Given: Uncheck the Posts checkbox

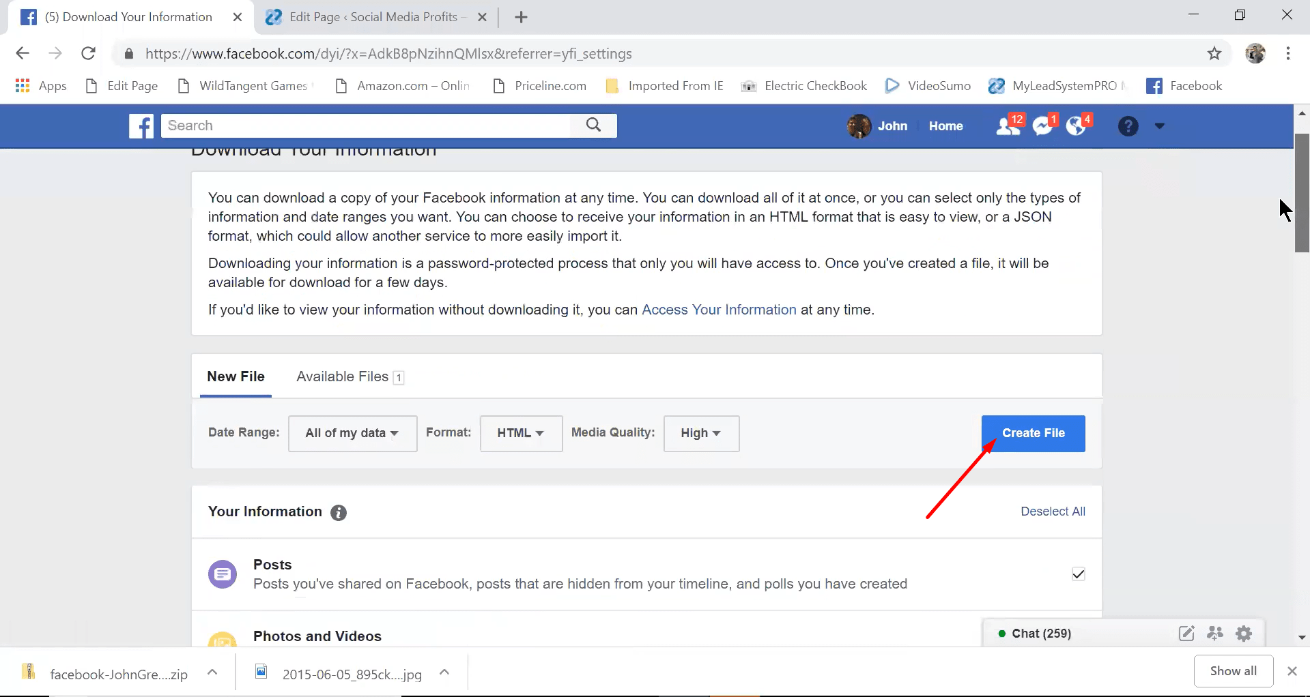Looking at the screenshot, I should click(1078, 574).
